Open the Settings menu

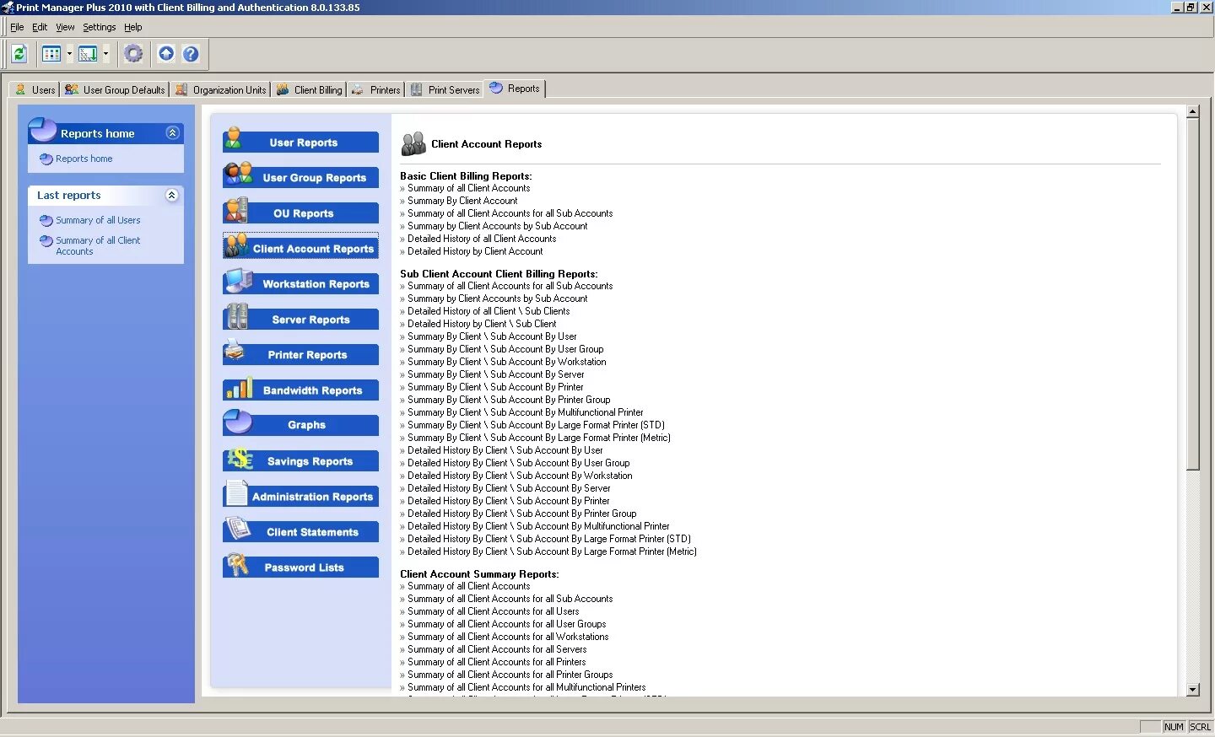[x=99, y=27]
